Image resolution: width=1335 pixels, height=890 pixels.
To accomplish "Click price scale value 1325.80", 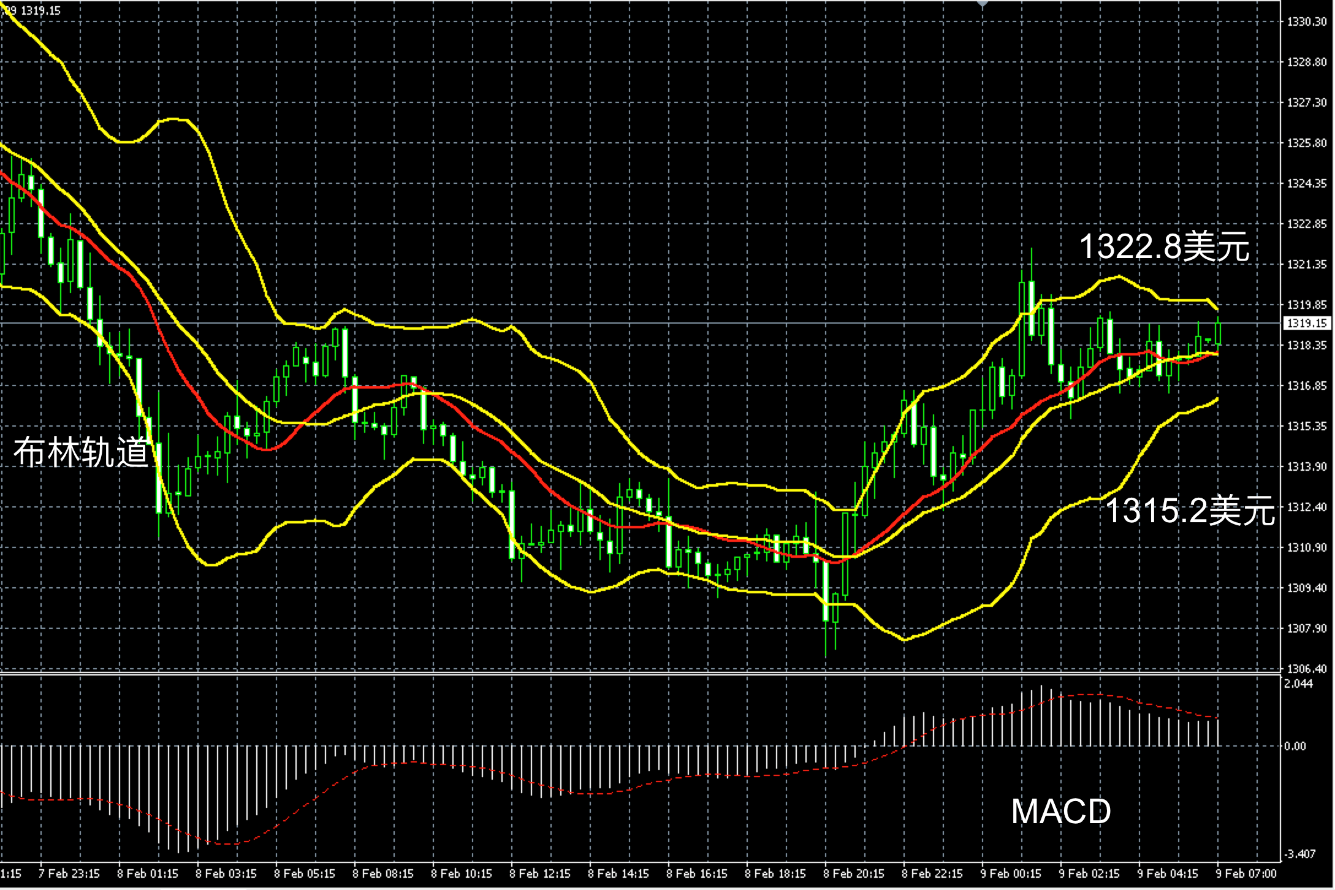I will coord(1306,143).
